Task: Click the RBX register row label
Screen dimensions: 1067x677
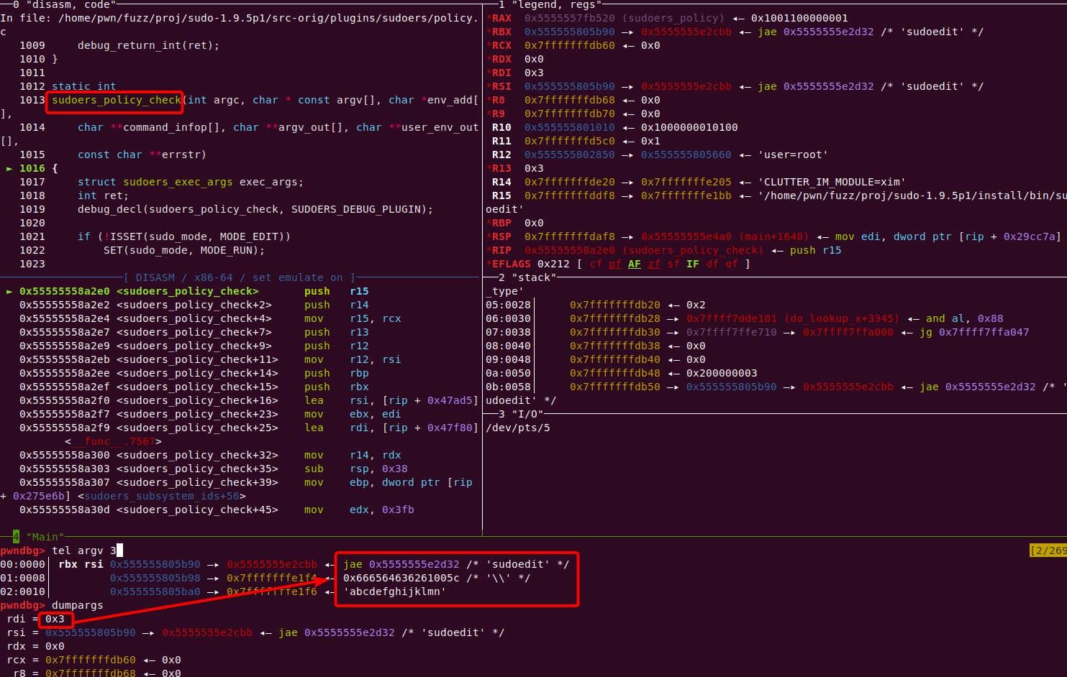Action: tap(501, 32)
